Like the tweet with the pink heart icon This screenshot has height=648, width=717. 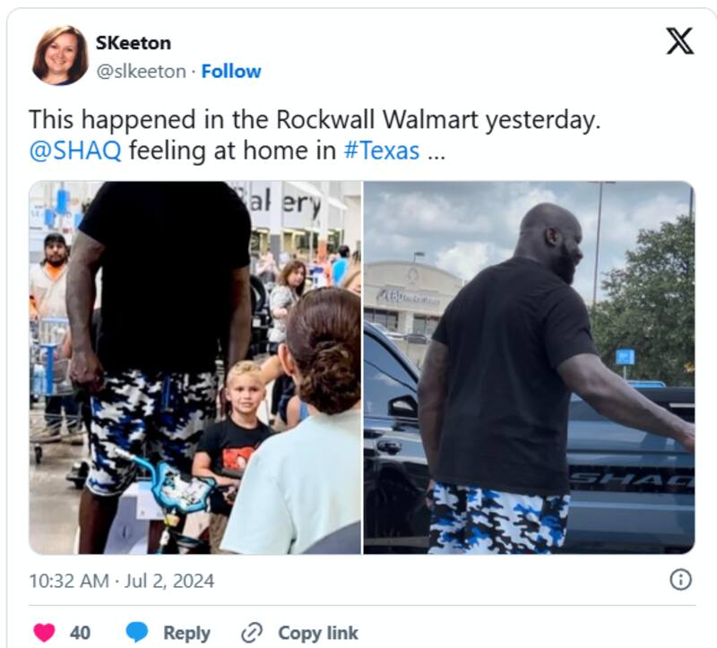click(44, 633)
